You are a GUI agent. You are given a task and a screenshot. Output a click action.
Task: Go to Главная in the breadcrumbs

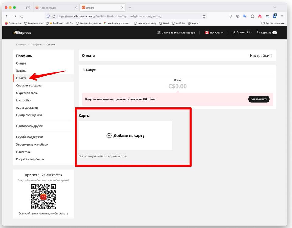pyautogui.click(x=21, y=44)
